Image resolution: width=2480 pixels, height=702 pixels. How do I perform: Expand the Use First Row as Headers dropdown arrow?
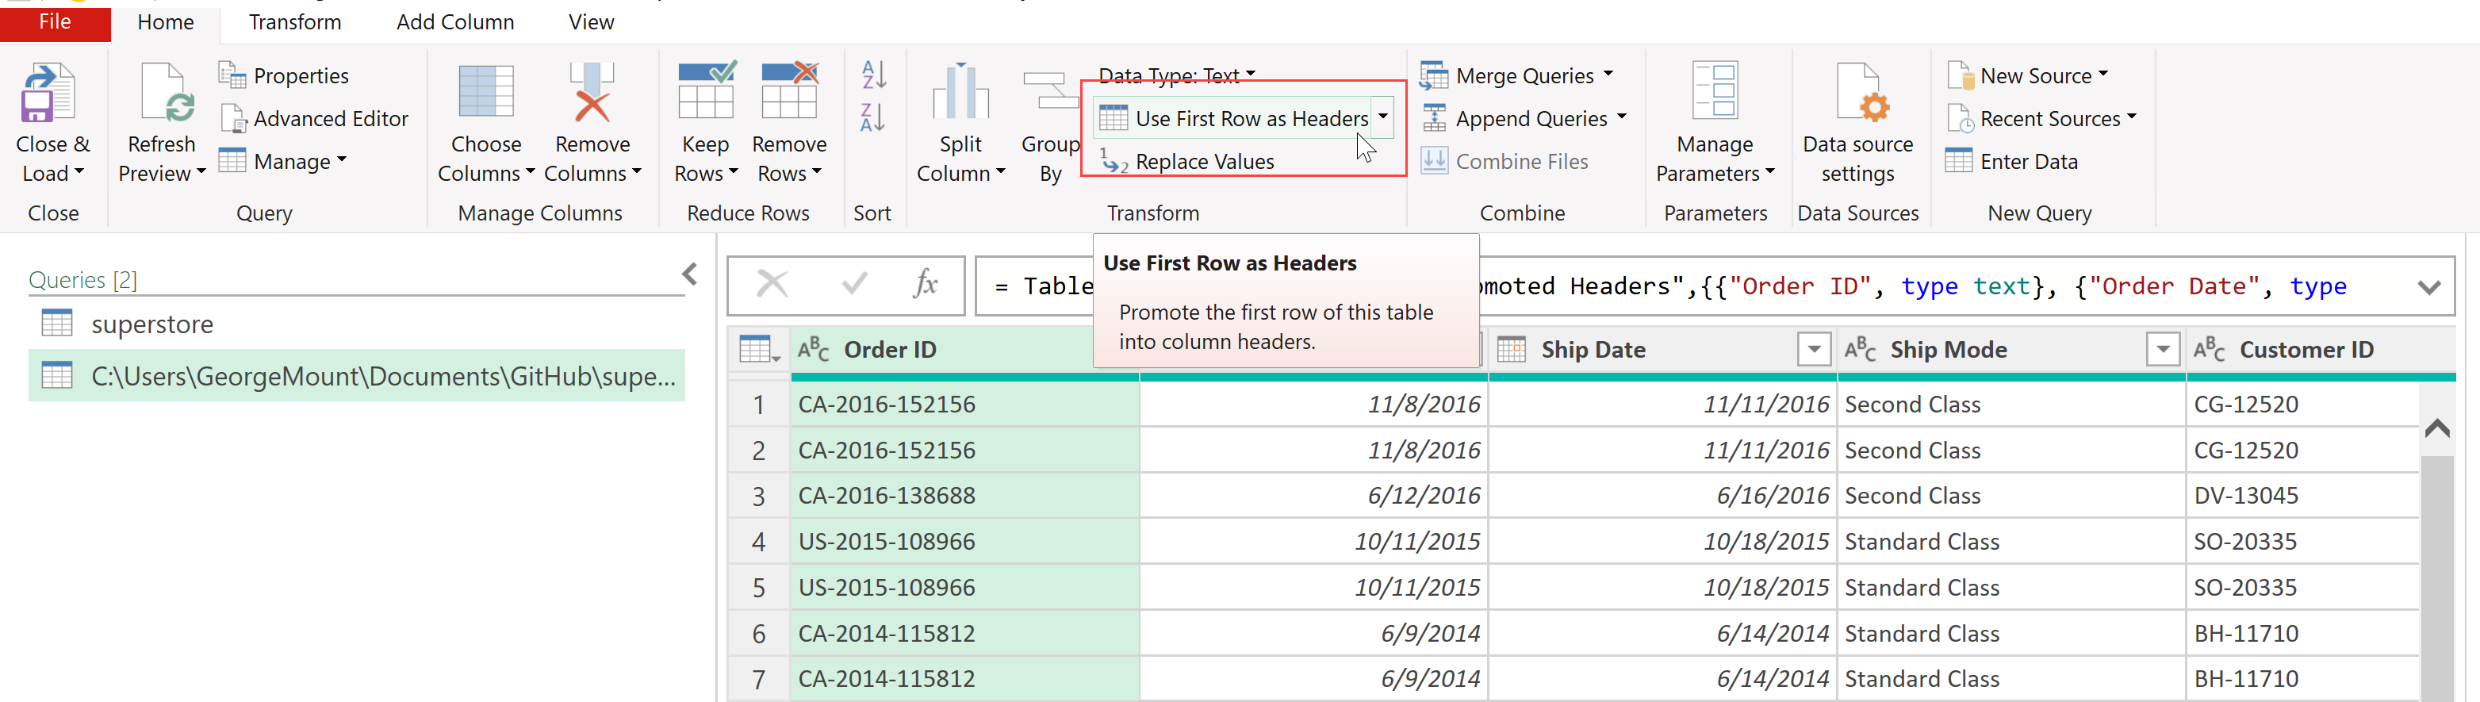1383,117
